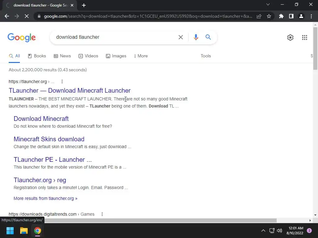The width and height of the screenshot is (318, 238).
Task: Click in the Google search input field
Action: coord(116,37)
